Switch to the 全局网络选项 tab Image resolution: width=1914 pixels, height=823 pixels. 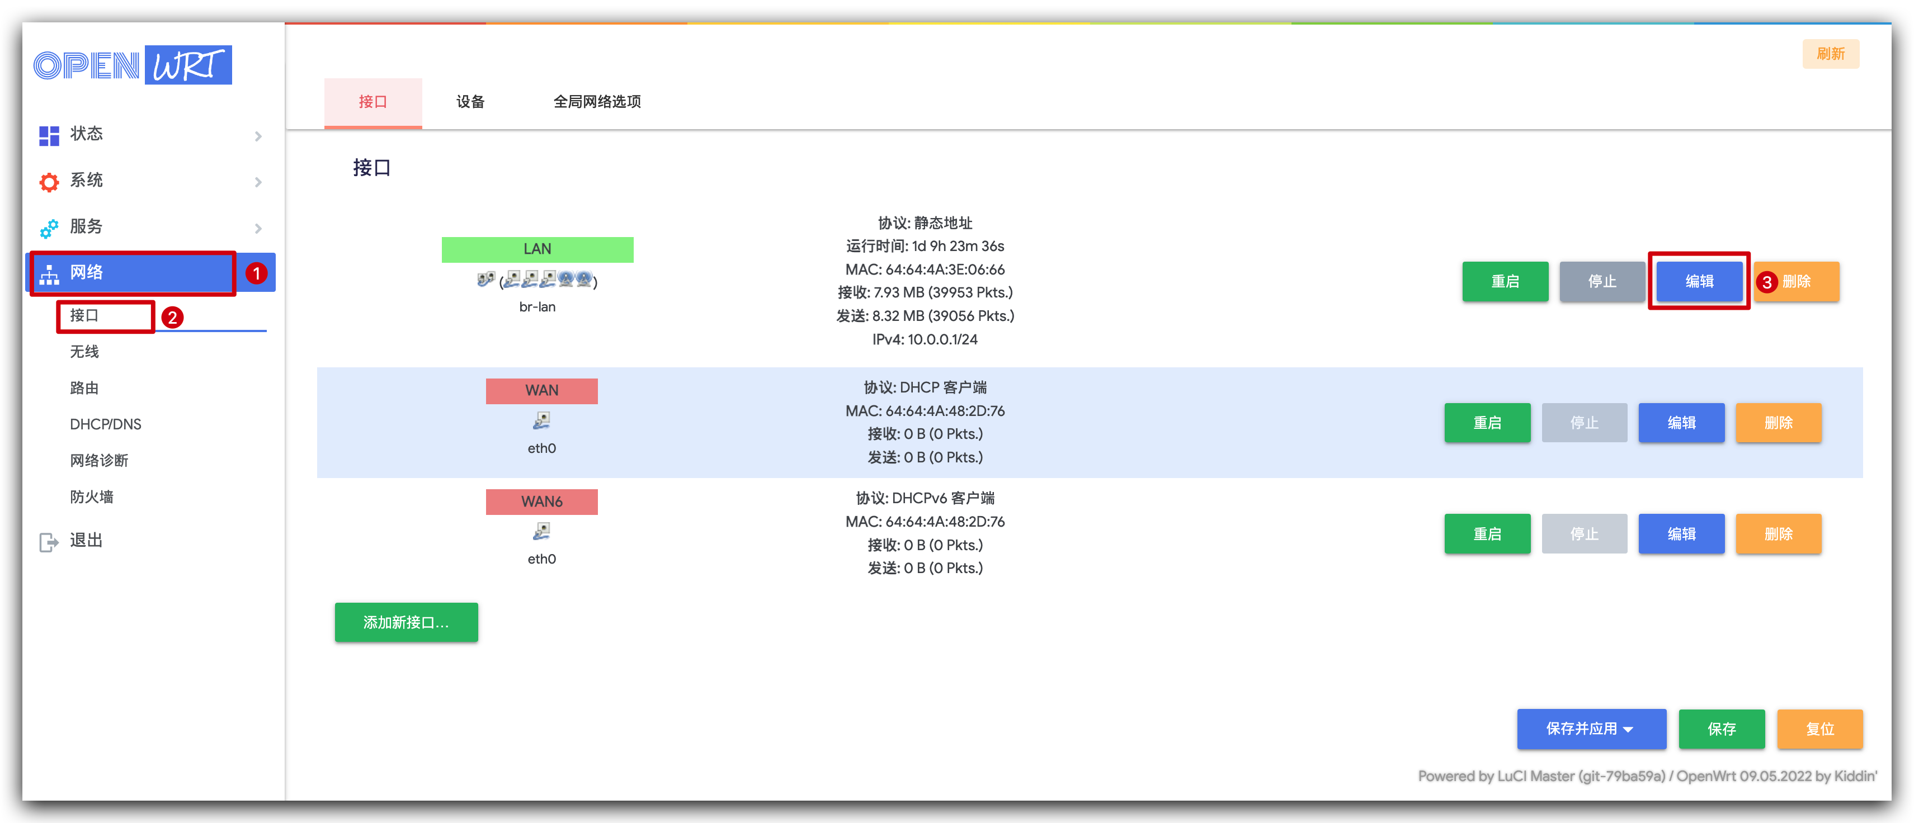(597, 102)
